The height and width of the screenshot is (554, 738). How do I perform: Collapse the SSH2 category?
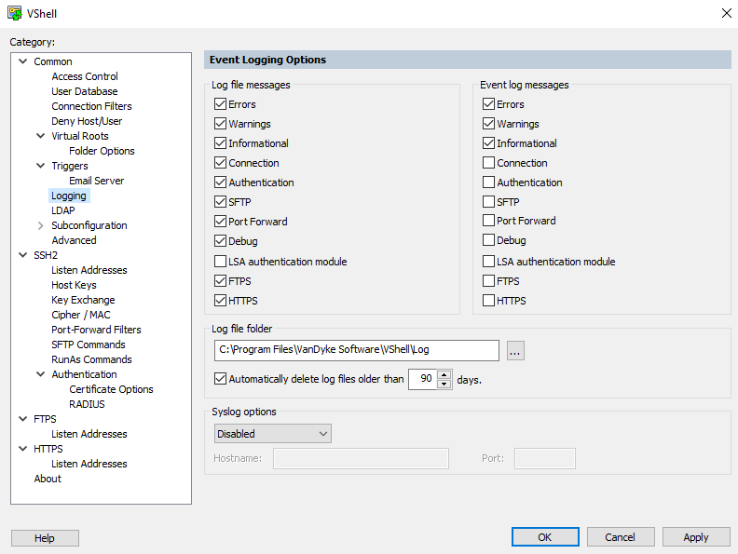(23, 255)
